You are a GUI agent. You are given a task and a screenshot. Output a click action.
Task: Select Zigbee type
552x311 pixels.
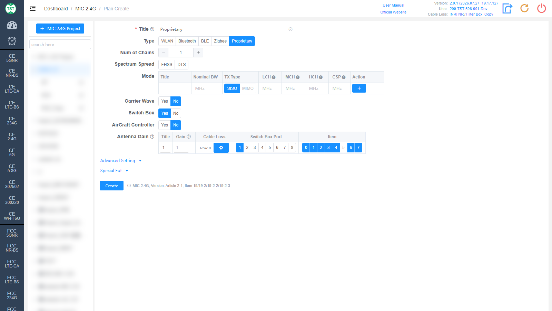tap(220, 41)
